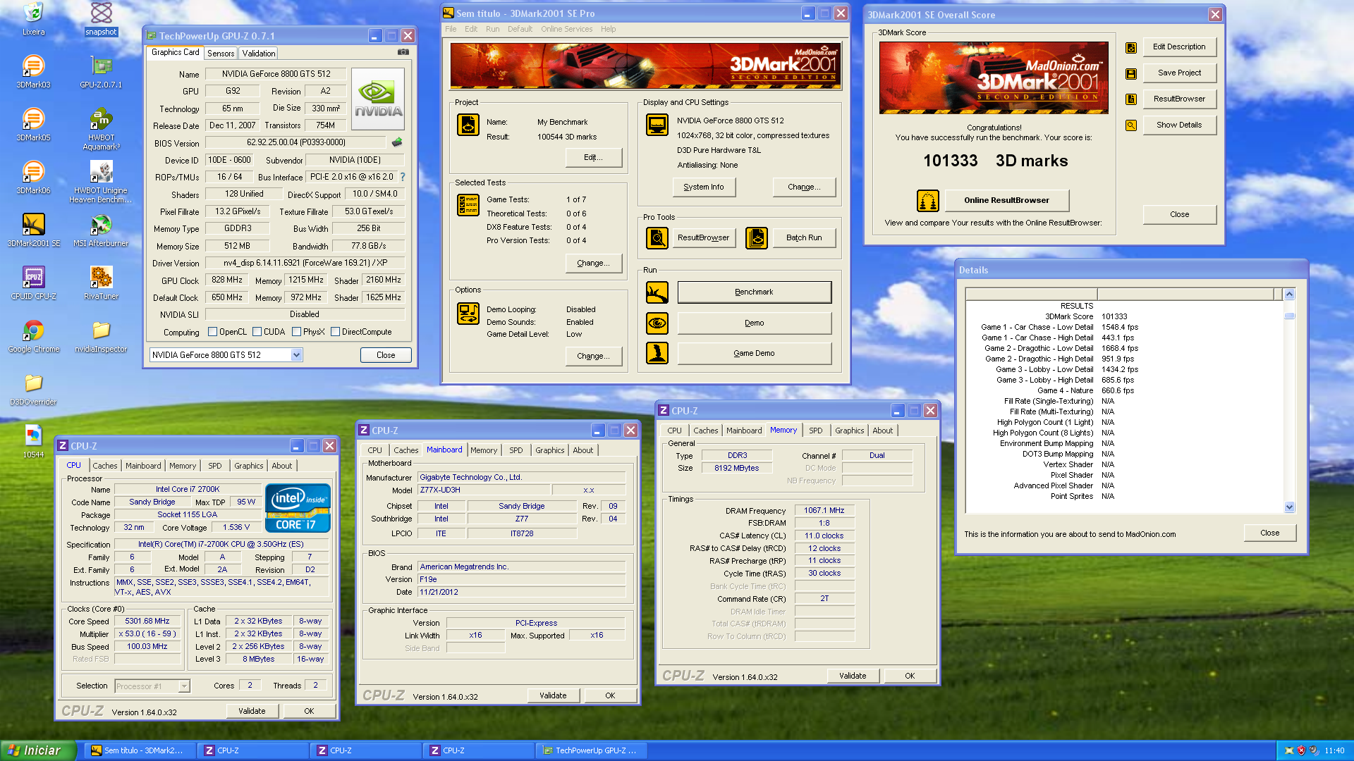This screenshot has width=1354, height=761.
Task: Click the Game Demo button
Action: click(x=754, y=353)
